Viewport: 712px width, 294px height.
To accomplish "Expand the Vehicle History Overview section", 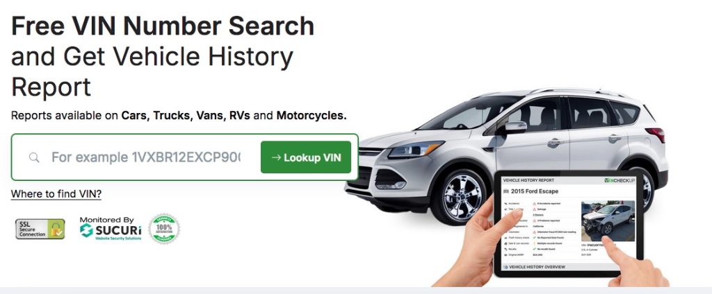I will click(x=569, y=267).
